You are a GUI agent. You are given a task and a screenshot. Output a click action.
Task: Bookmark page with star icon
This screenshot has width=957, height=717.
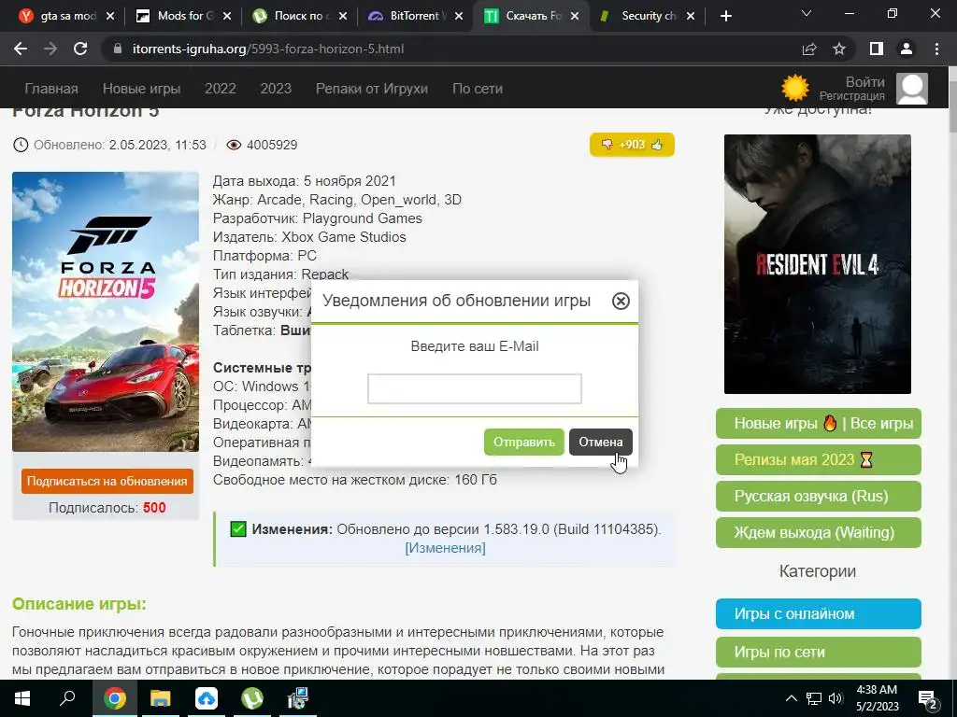pyautogui.click(x=839, y=49)
